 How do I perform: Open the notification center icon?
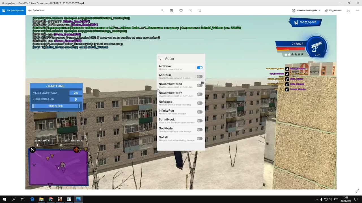pos(356,199)
